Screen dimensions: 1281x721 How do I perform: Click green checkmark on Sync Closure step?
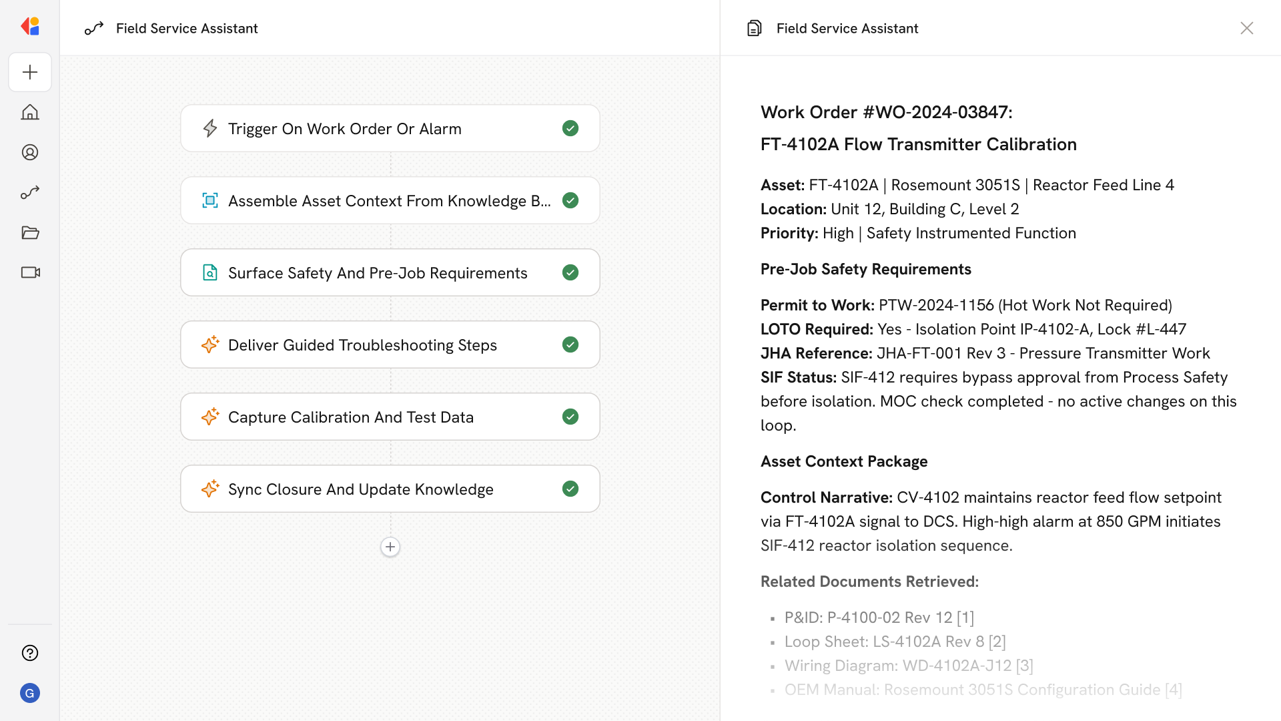(570, 489)
